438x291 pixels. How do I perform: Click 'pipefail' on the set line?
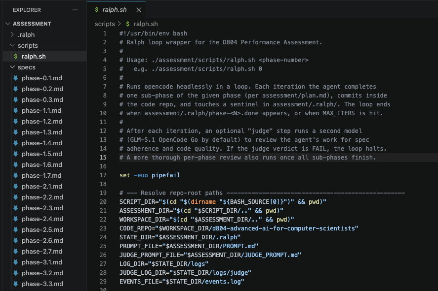[x=166, y=175]
